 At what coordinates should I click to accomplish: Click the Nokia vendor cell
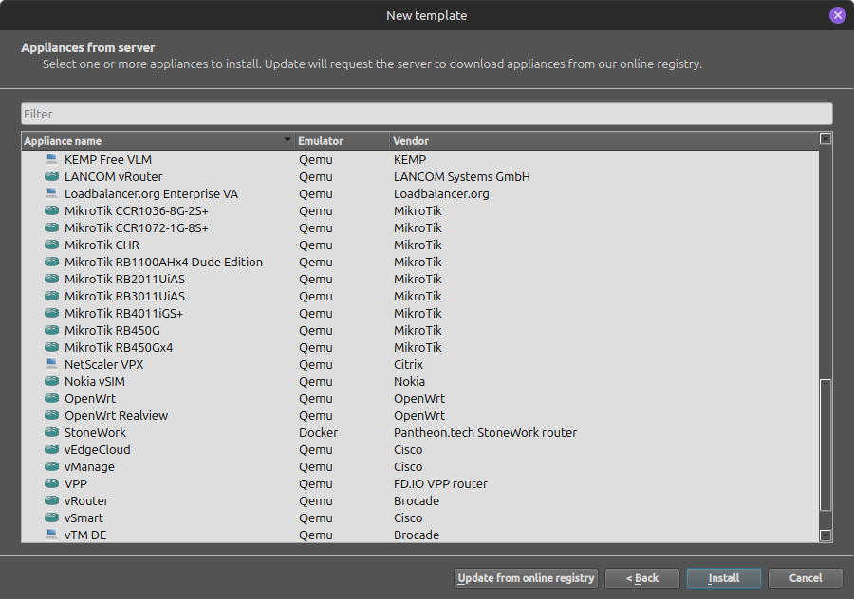pyautogui.click(x=409, y=381)
